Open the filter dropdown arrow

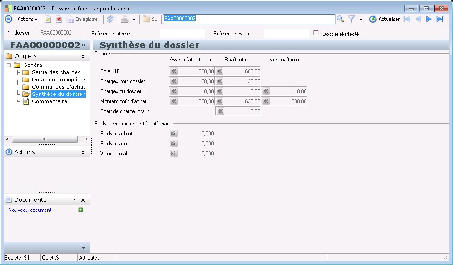[x=361, y=20]
